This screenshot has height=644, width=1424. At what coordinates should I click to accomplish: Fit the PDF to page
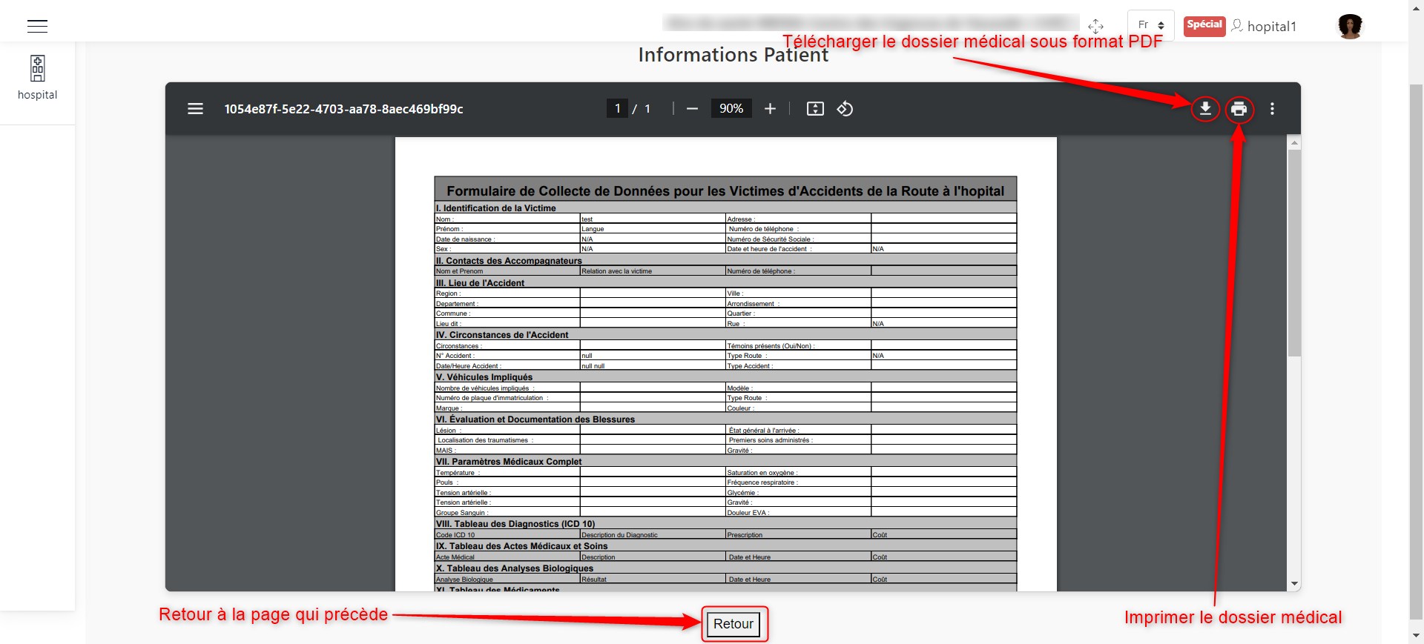coord(815,109)
